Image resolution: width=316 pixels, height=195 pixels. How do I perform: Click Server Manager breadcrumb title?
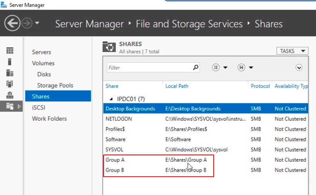click(90, 24)
